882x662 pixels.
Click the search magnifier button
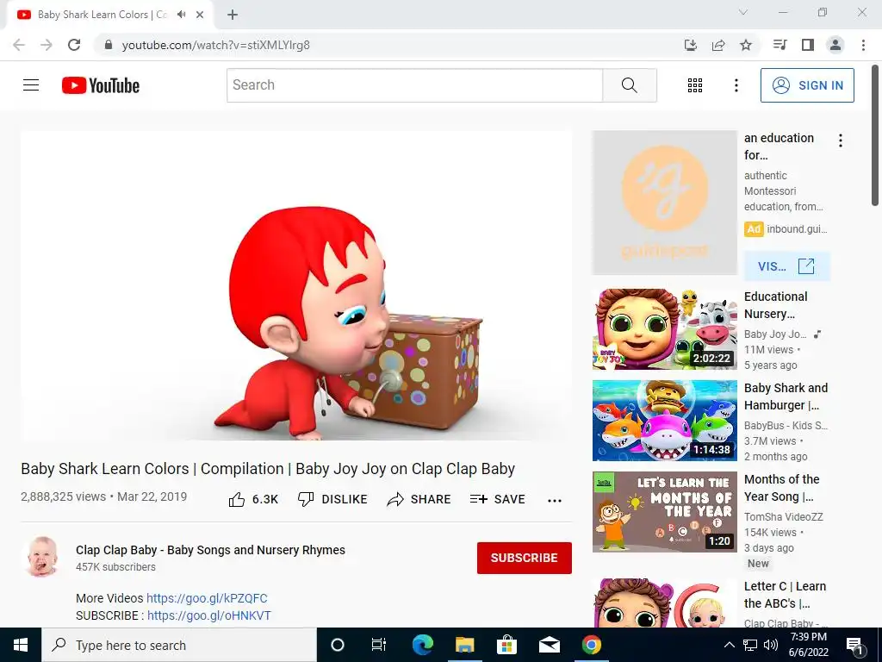click(630, 85)
